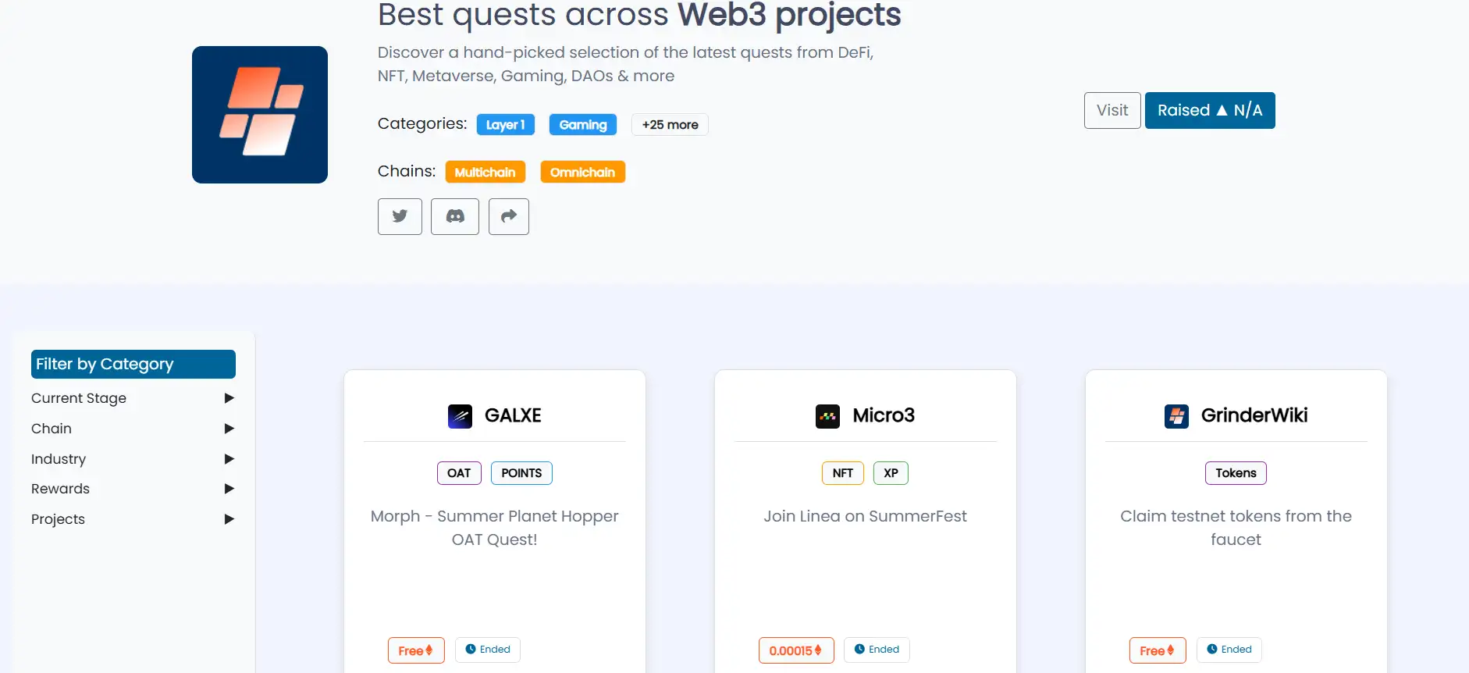
Task: Expand the Current Stage filter
Action: click(x=229, y=398)
